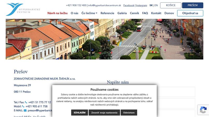Decline cookies with Odmietam
This screenshot has height=117, width=209.
(x=129, y=113)
